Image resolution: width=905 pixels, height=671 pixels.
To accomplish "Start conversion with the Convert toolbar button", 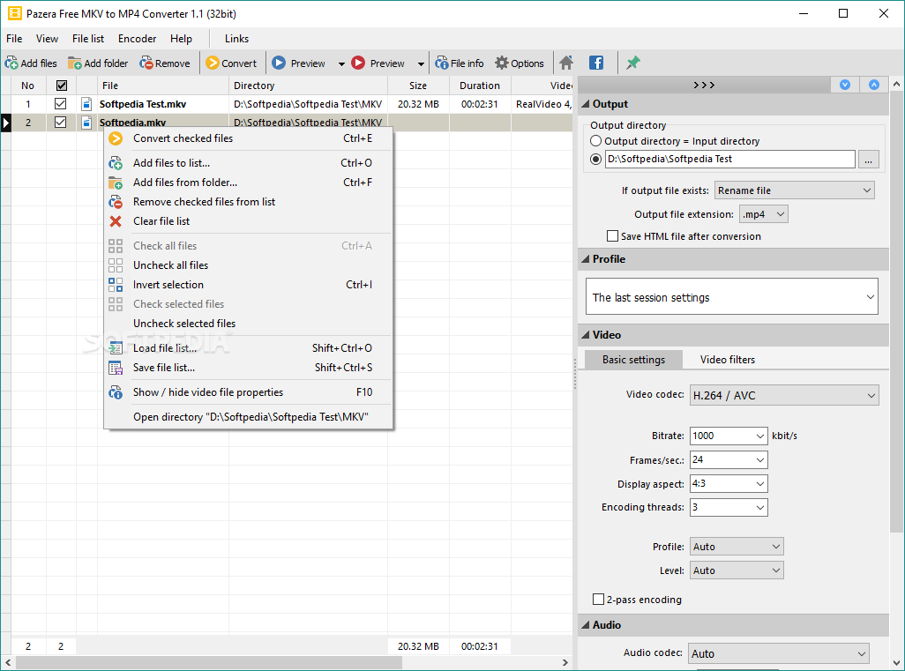I will pyautogui.click(x=231, y=63).
